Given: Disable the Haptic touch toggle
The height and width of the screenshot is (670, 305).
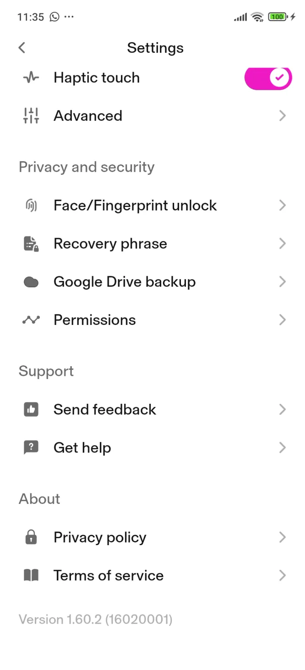Looking at the screenshot, I should (268, 78).
